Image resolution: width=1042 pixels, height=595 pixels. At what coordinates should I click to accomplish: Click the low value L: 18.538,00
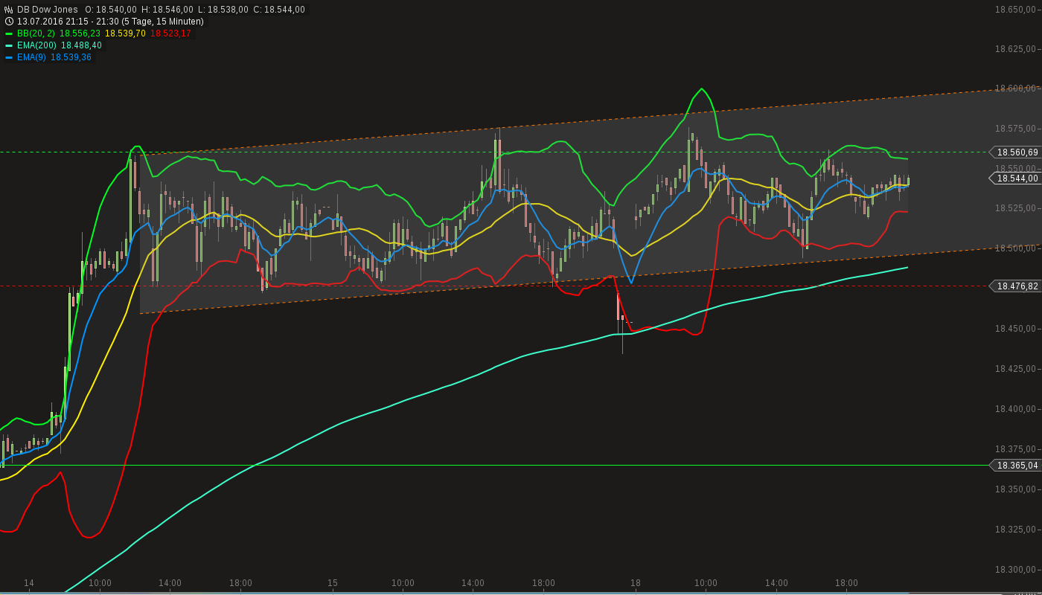pos(223,10)
